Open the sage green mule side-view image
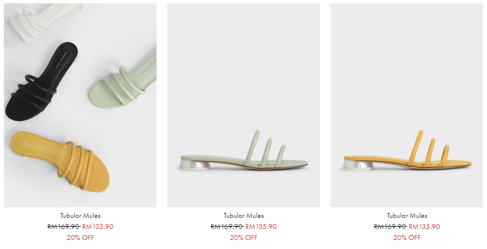The height and width of the screenshot is (249, 487). 243,105
